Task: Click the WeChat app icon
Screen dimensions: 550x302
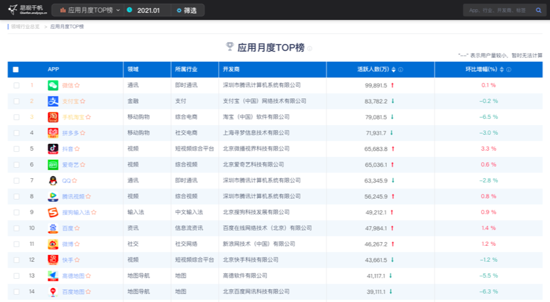Action: [x=53, y=85]
